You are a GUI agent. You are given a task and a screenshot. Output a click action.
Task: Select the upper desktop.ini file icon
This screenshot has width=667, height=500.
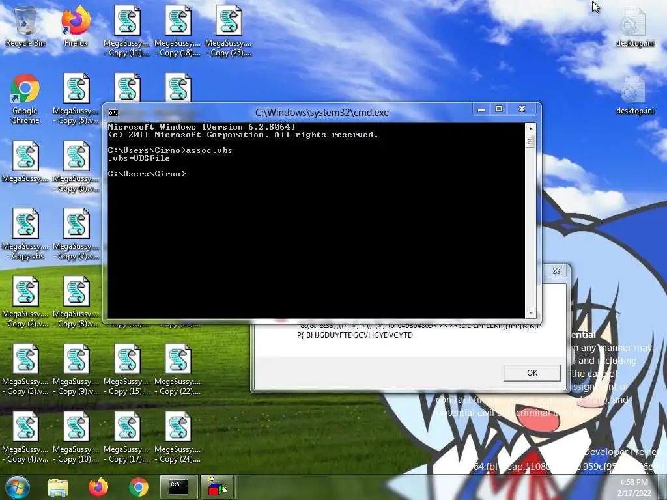pyautogui.click(x=634, y=26)
